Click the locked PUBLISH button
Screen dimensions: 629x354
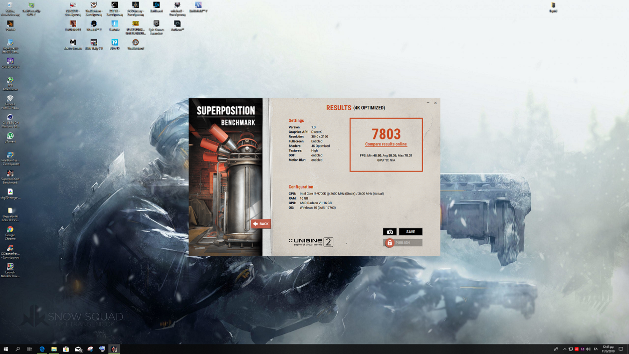tap(403, 243)
